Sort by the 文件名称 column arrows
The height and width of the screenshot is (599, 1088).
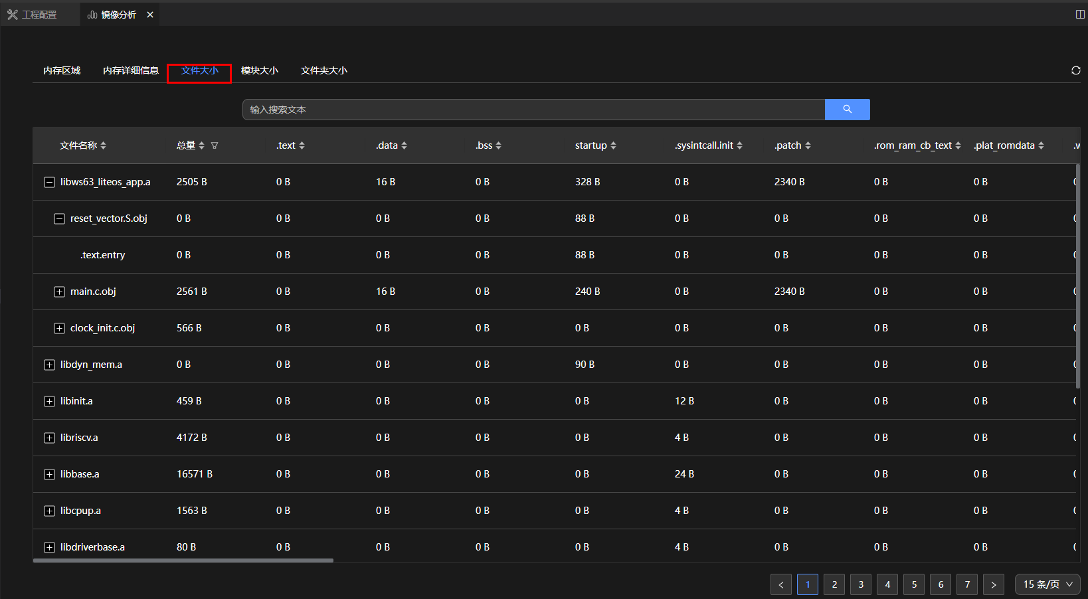(x=104, y=145)
